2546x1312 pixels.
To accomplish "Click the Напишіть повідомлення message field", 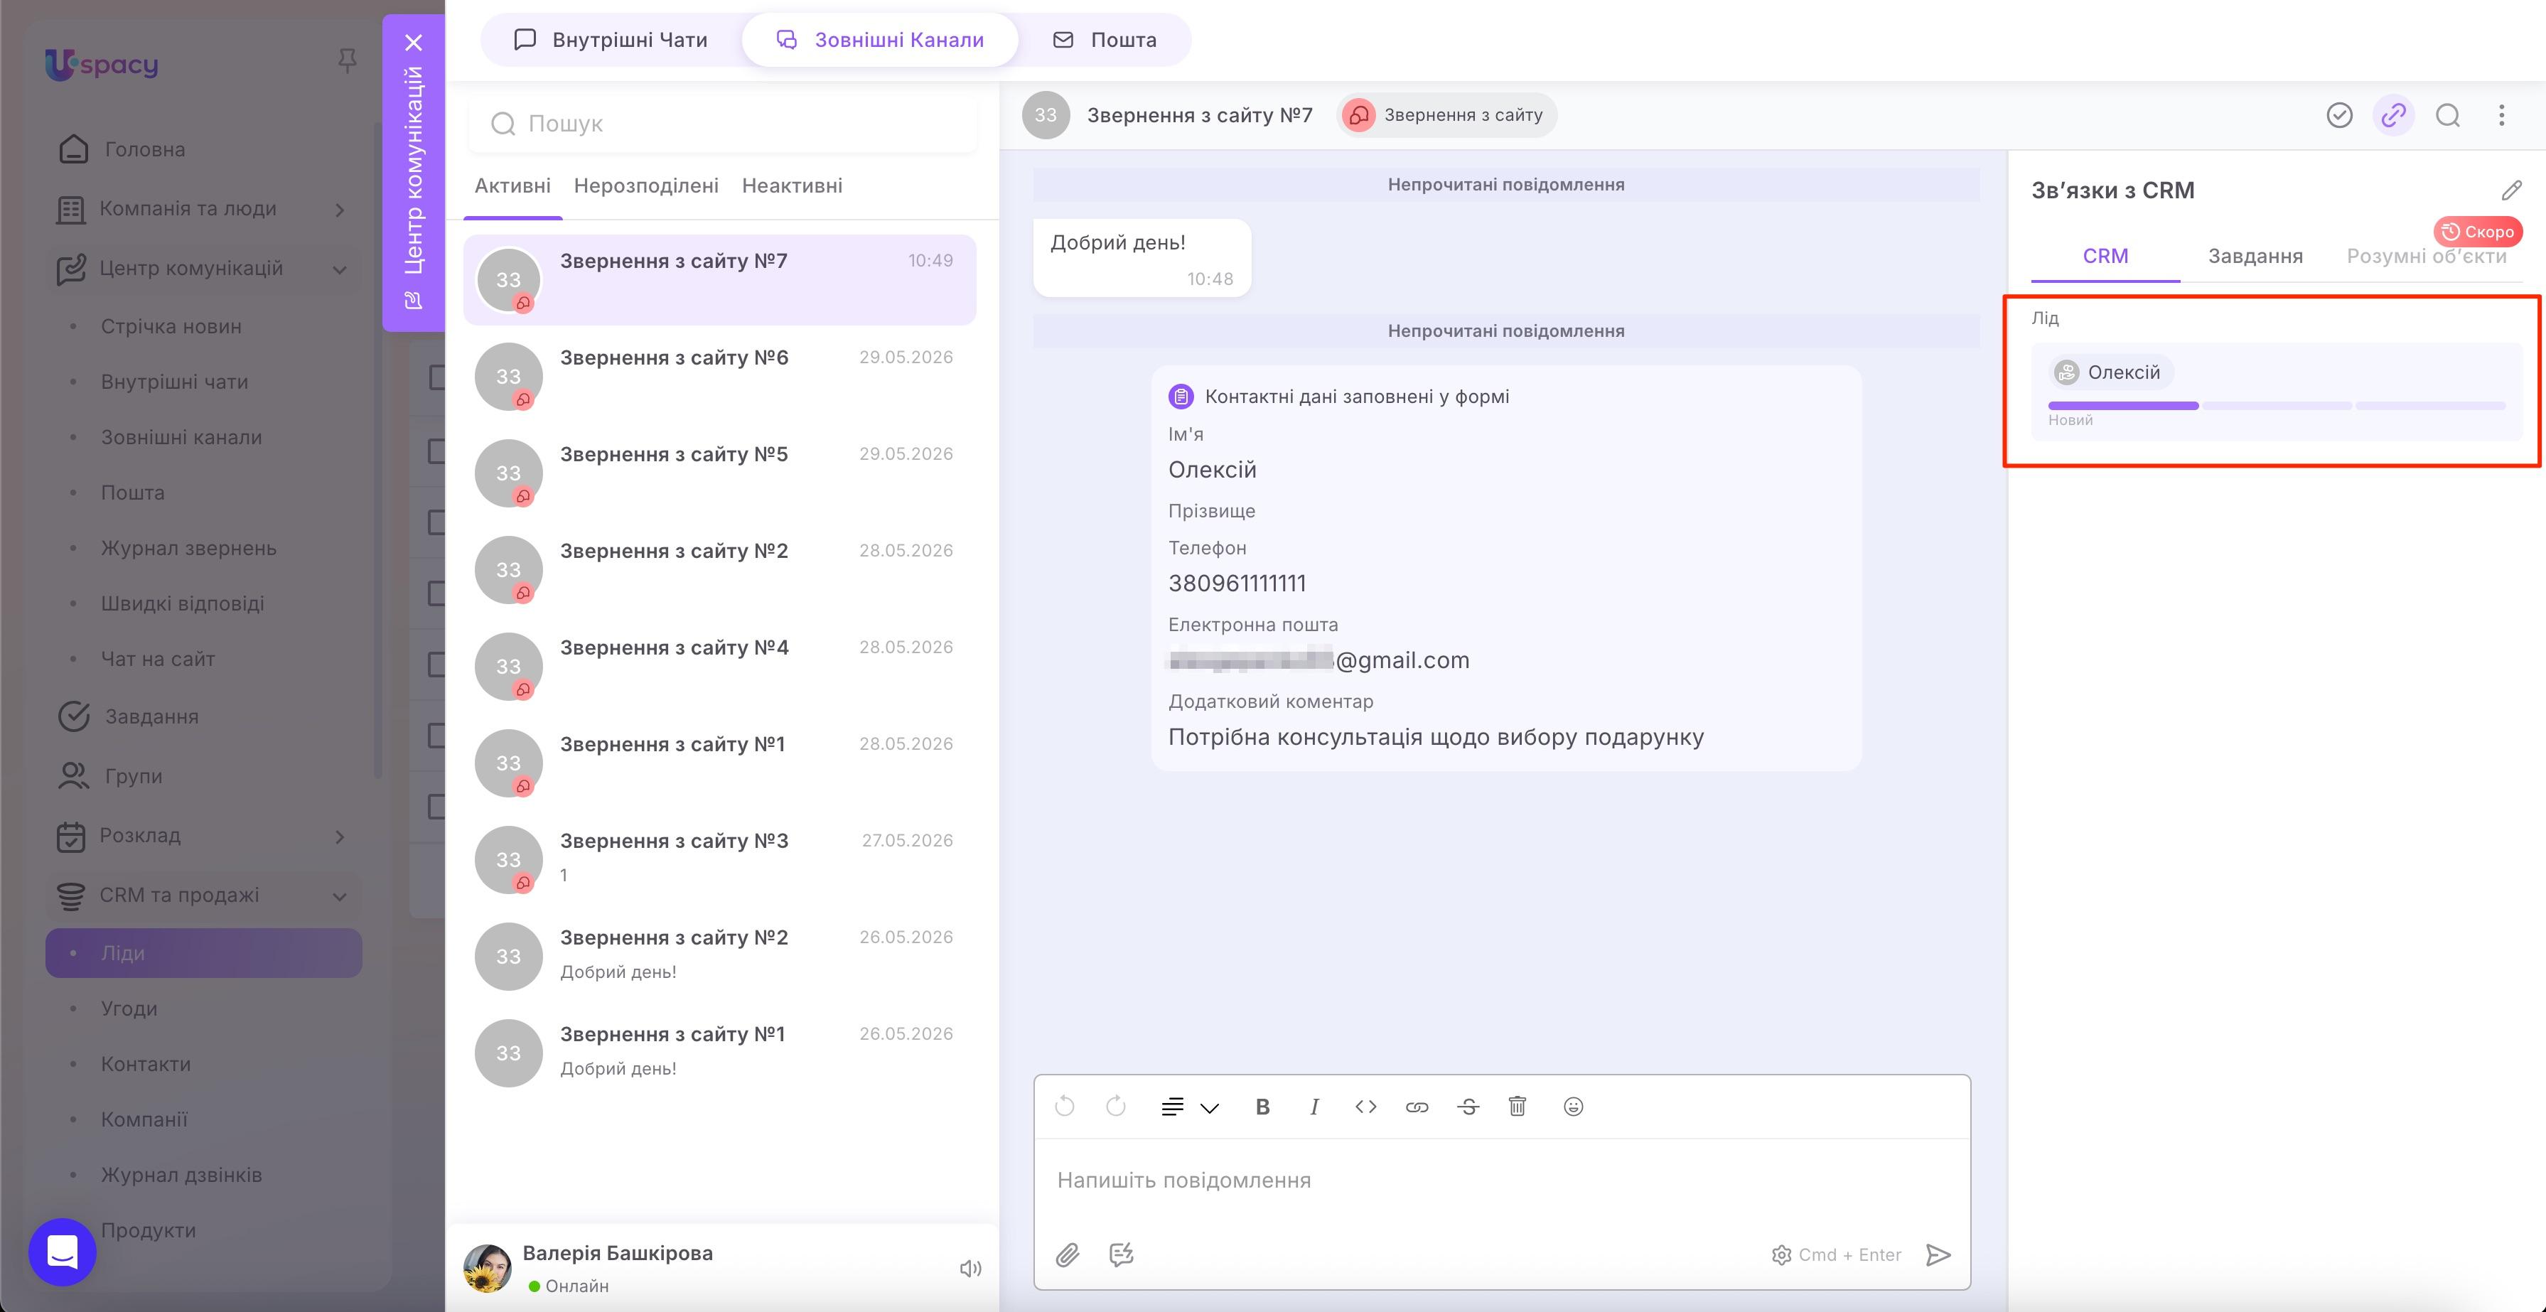I will coord(1501,1181).
